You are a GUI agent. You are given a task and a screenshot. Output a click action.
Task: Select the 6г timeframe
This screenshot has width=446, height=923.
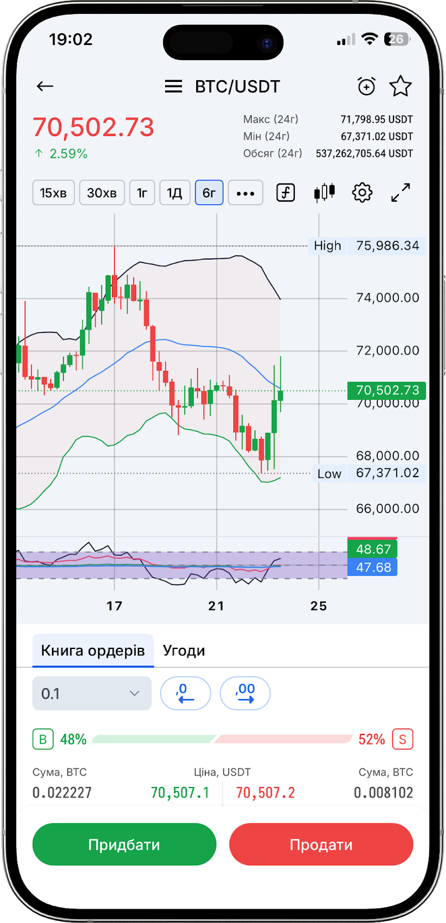click(x=209, y=193)
